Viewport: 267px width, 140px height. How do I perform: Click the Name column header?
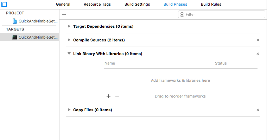pos(110,63)
